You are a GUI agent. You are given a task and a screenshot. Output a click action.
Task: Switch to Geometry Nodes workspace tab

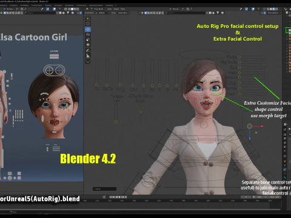click(96, 5)
